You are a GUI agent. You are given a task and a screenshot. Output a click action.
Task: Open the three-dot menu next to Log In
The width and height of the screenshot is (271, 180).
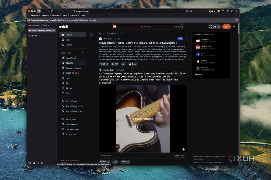234,27
